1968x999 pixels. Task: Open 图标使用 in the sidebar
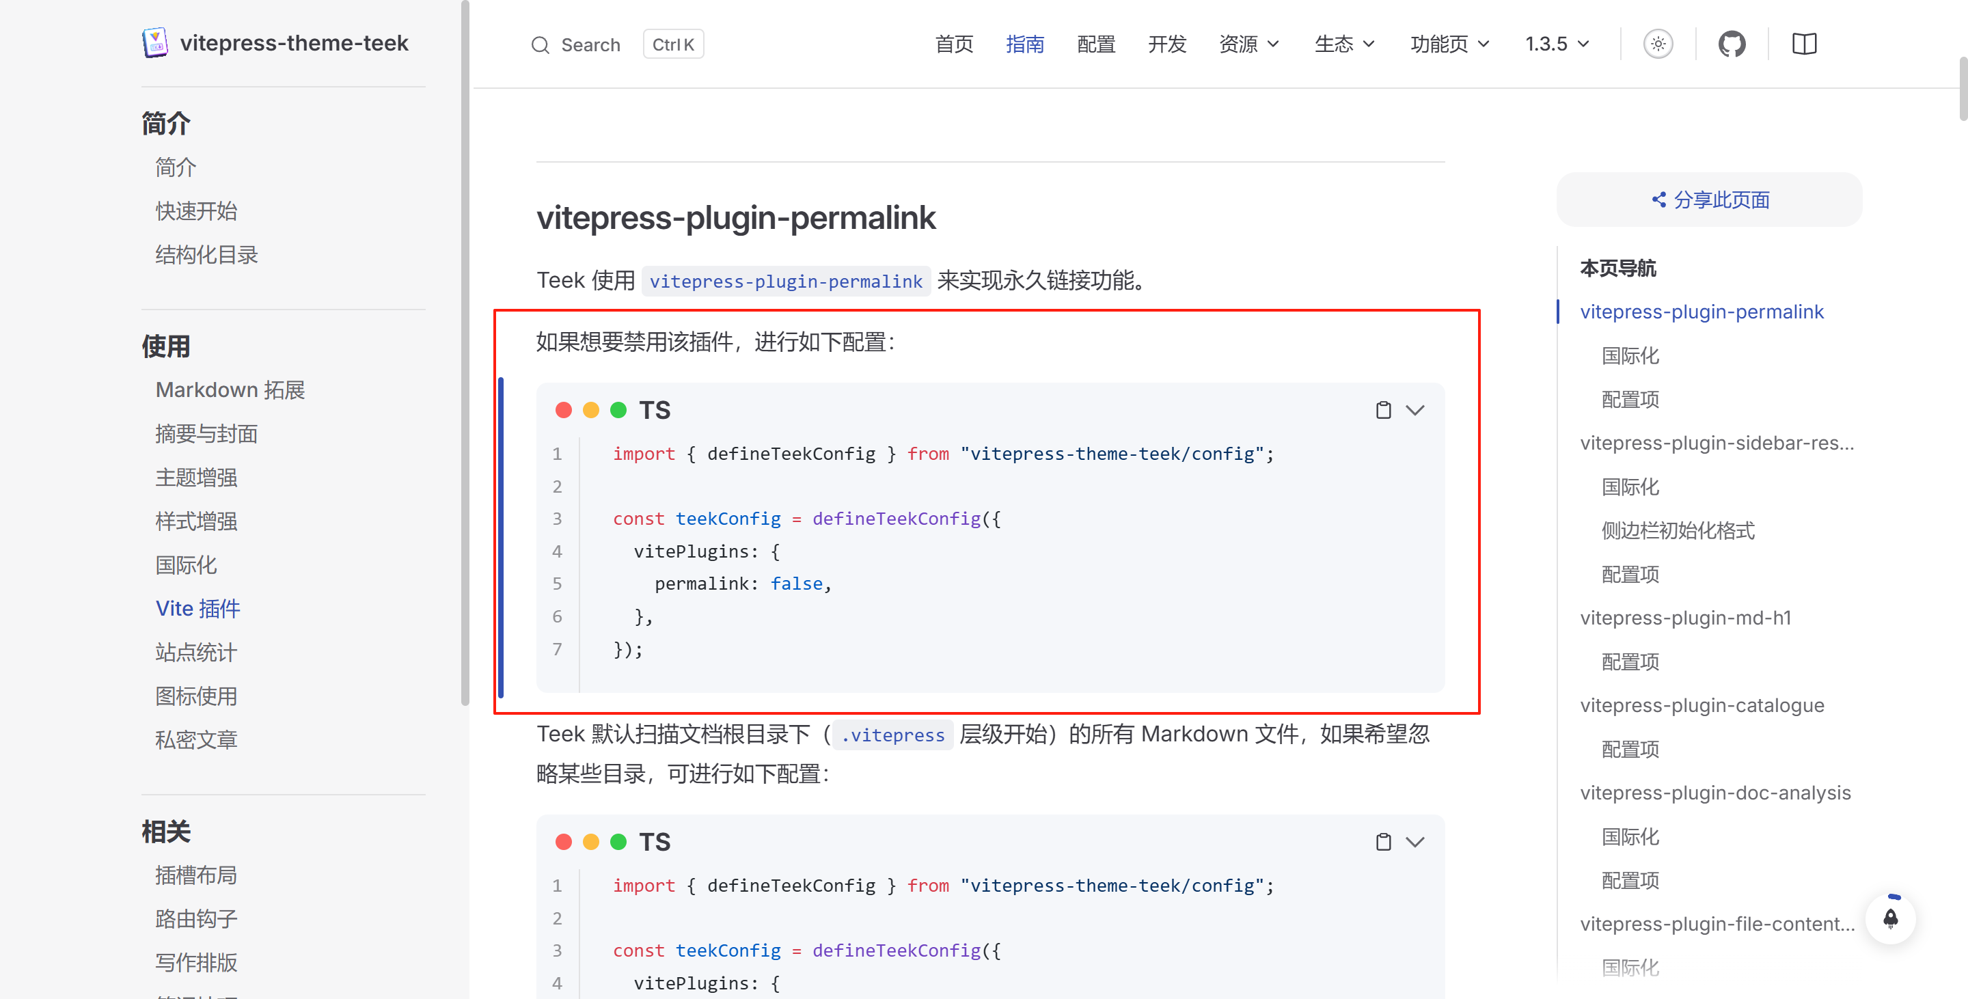point(196,696)
